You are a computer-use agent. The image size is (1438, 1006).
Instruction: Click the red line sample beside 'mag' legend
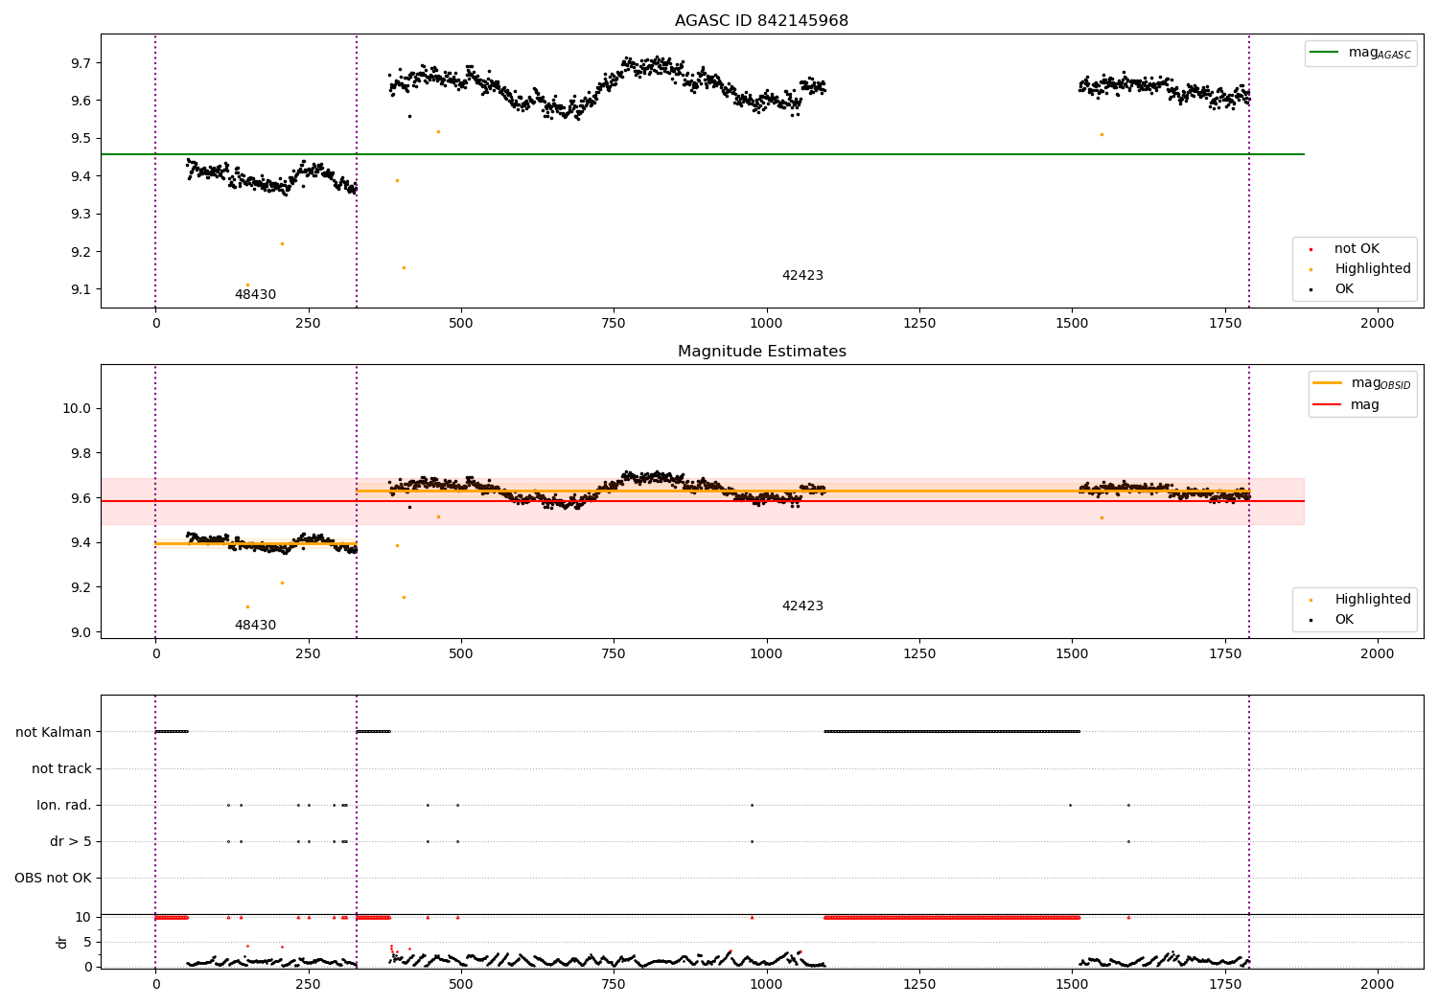(1327, 405)
